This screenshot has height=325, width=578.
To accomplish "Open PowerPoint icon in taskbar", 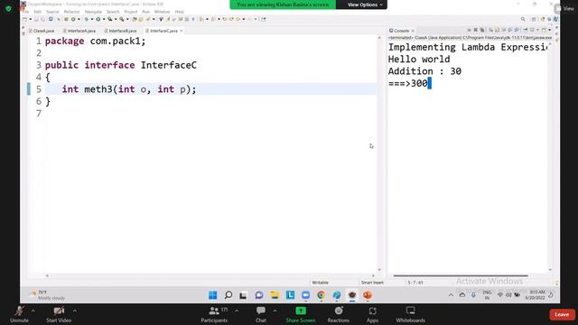I will coord(368,295).
